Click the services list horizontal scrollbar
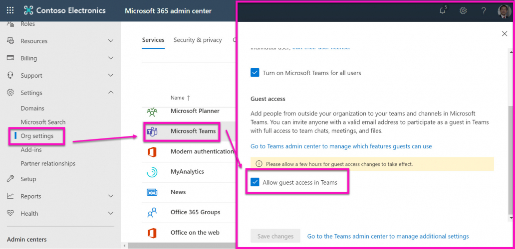The height and width of the screenshot is (249, 515). (182, 246)
